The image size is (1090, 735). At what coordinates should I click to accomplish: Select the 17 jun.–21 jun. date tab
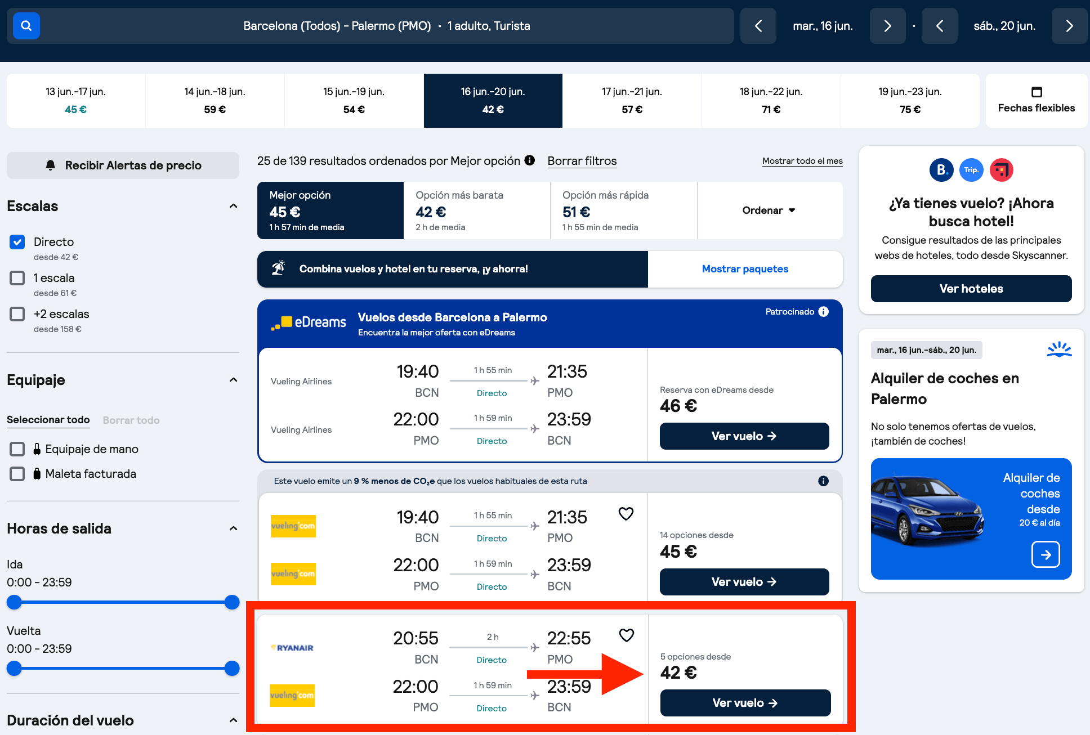point(632,101)
